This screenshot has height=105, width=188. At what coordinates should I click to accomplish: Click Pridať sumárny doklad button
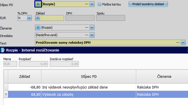pyautogui.click(x=148, y=4)
